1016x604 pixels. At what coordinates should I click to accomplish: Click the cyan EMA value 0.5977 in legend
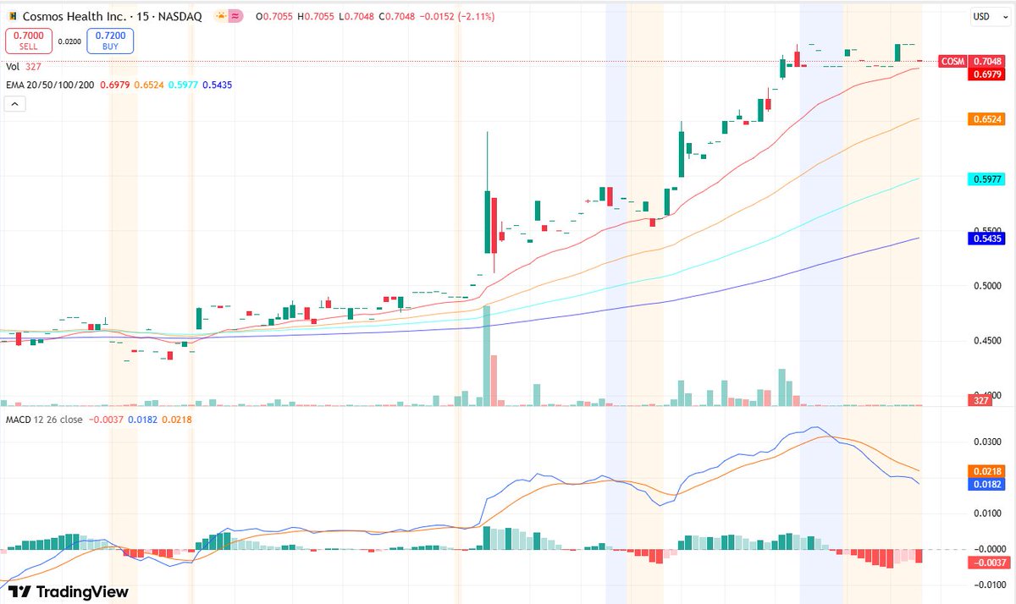click(183, 85)
